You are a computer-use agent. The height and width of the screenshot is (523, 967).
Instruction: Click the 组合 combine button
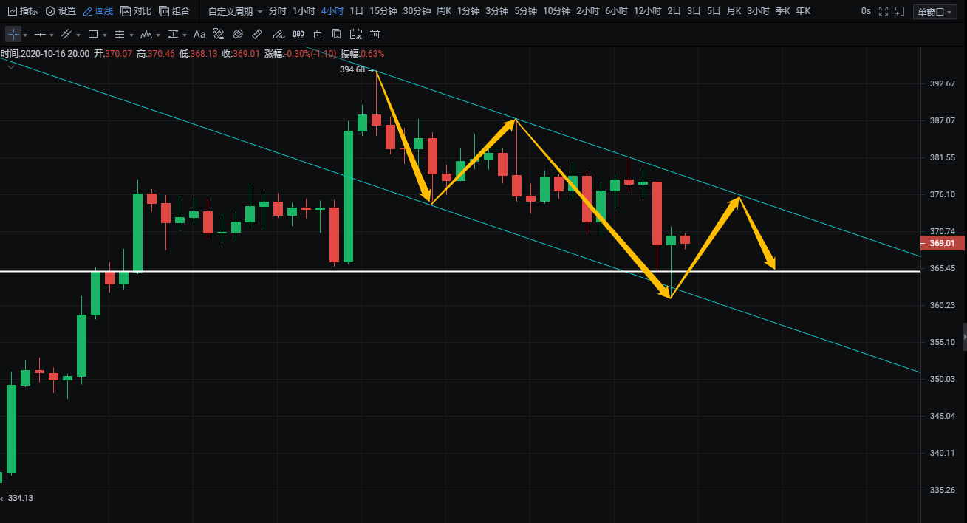tap(174, 11)
